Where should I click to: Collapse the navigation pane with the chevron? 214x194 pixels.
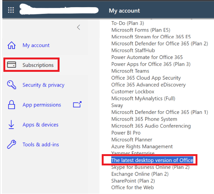[x=78, y=27]
